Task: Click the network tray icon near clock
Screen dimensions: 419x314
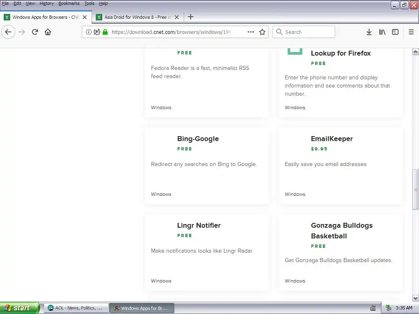Action: coord(389,308)
